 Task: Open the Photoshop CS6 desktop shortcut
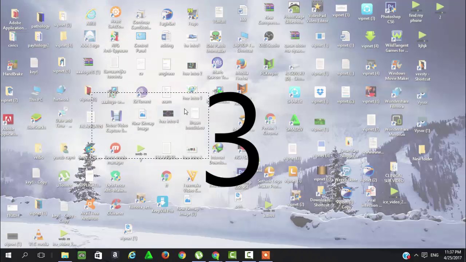[390, 13]
